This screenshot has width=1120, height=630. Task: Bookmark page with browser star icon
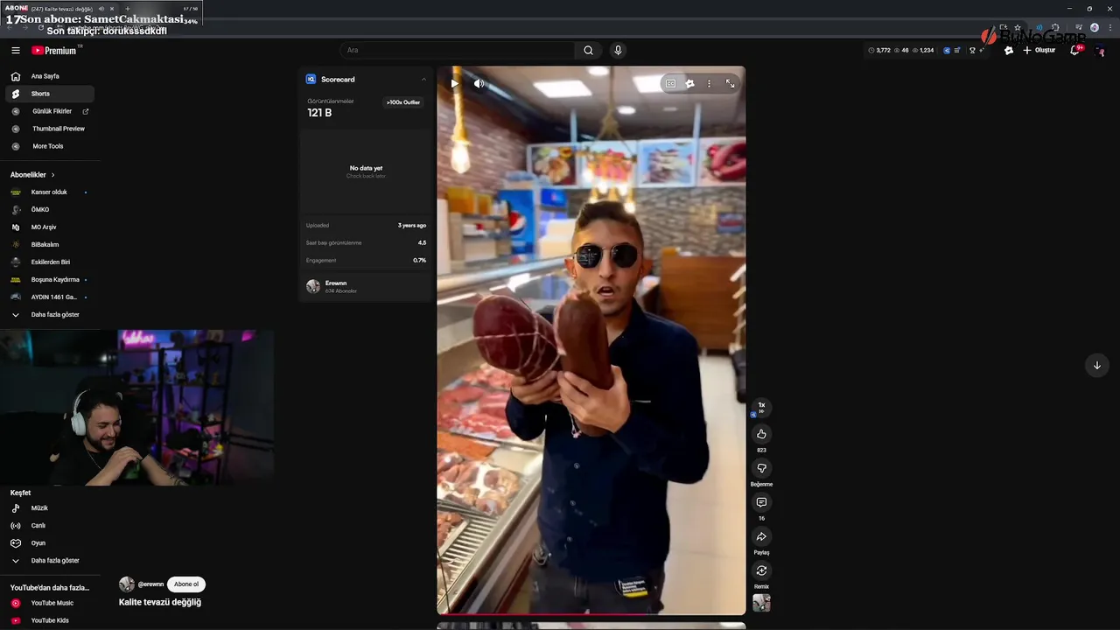(1018, 27)
